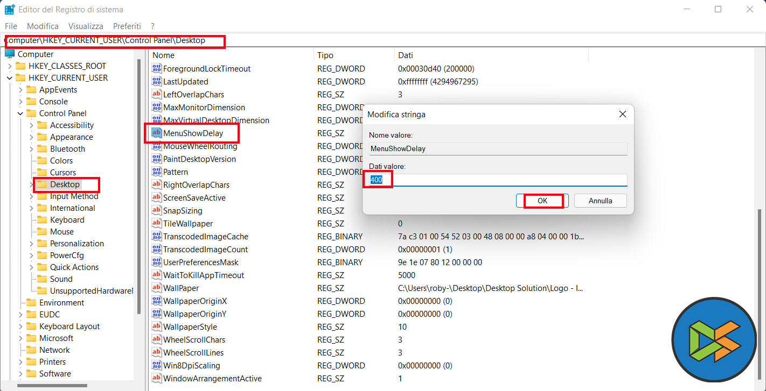Collapse the HKEY_CURRENT_USER tree node
Screen dimensions: 766x391
(10, 78)
